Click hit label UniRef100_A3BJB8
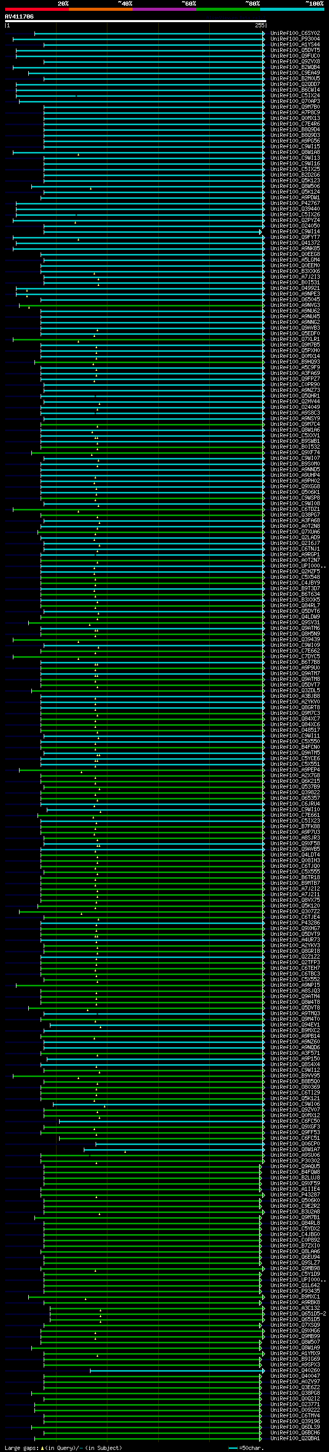This screenshot has height=1452, width=329. click(x=295, y=696)
